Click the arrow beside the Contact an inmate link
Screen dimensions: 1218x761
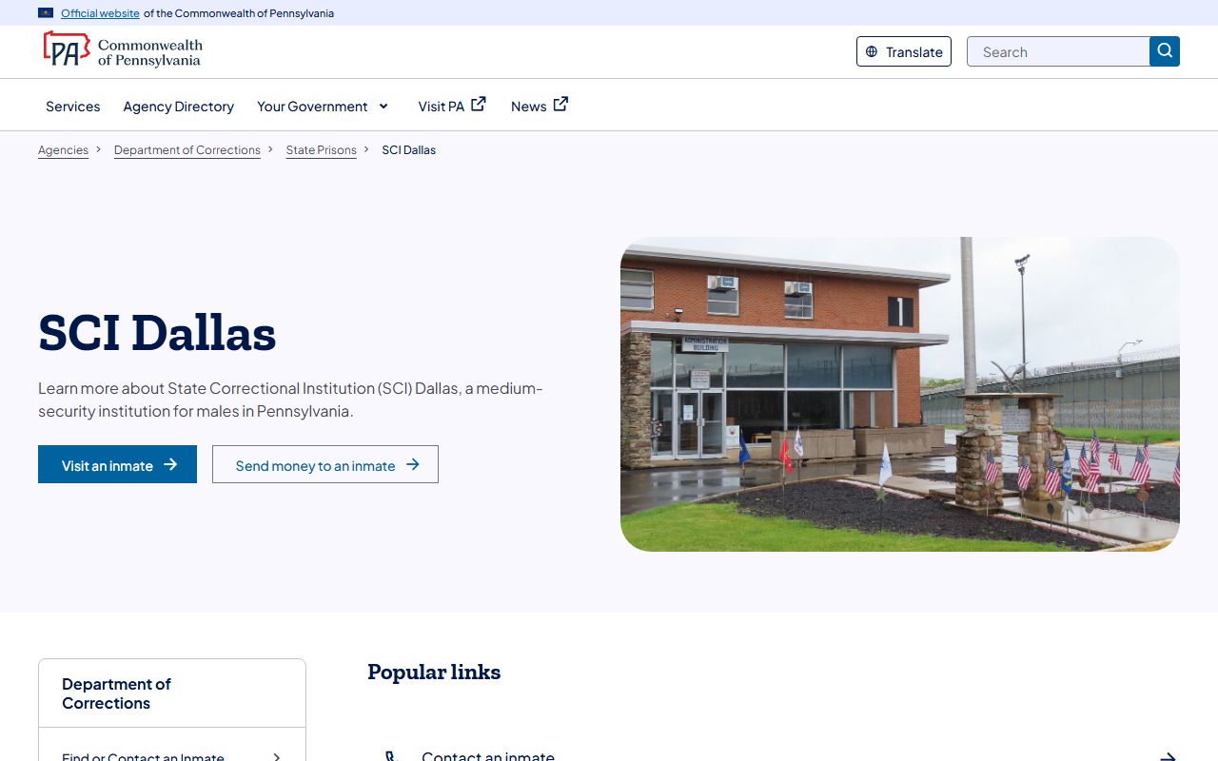point(1168,757)
